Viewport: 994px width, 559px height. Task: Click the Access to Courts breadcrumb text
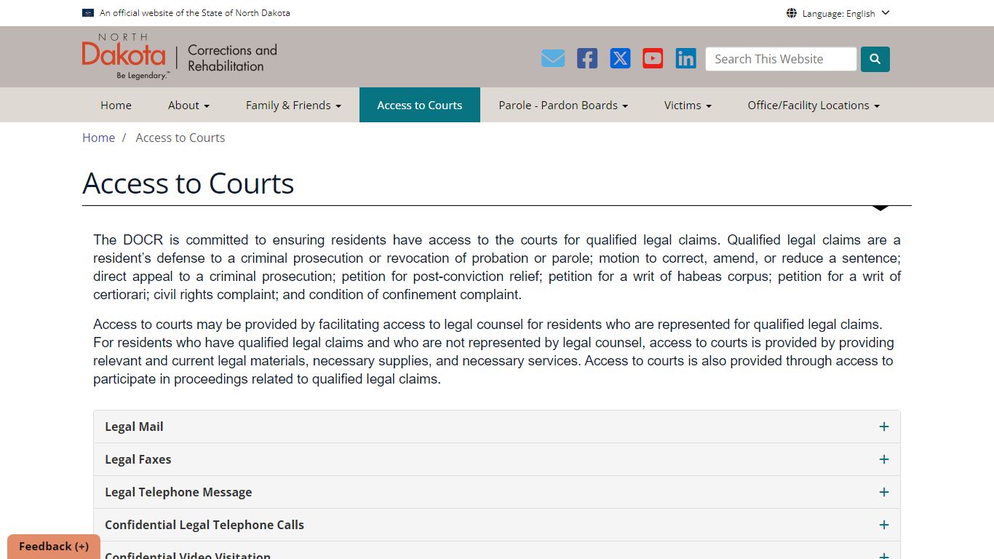click(x=180, y=138)
